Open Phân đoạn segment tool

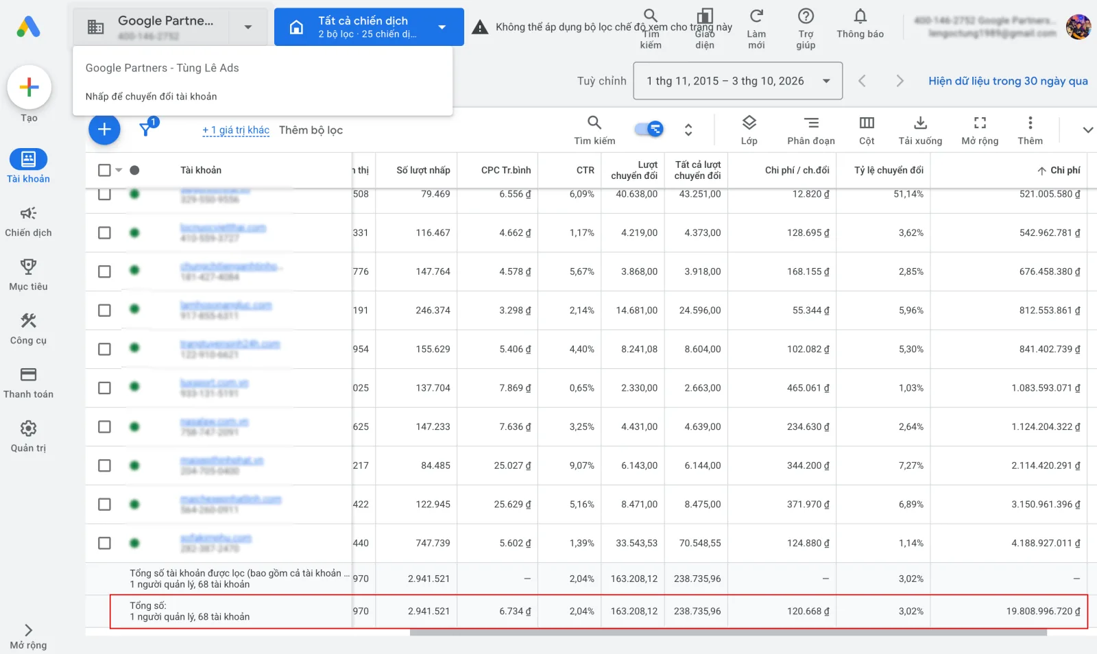coord(811,130)
